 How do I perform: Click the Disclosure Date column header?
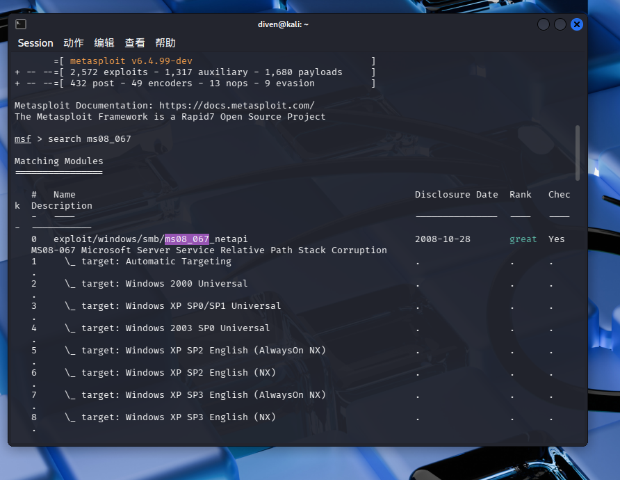tap(456, 195)
